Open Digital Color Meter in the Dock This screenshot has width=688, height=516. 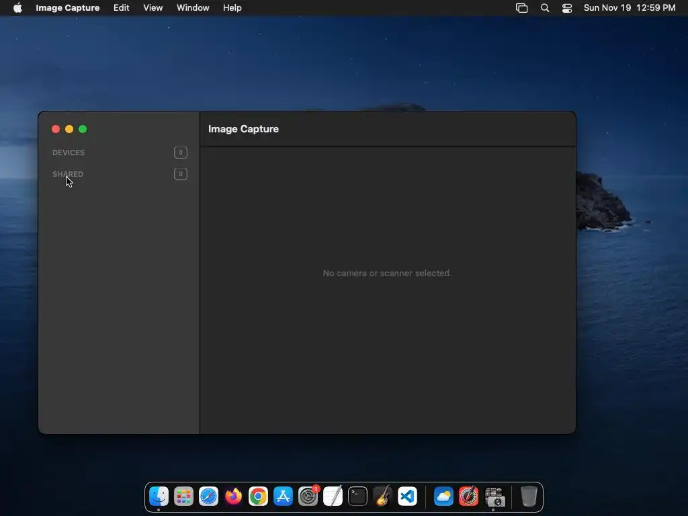[468, 497]
